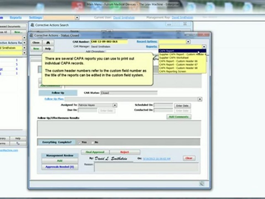Click the Follow Up section header
Viewport: 265px width, 199px height.
click(58, 93)
